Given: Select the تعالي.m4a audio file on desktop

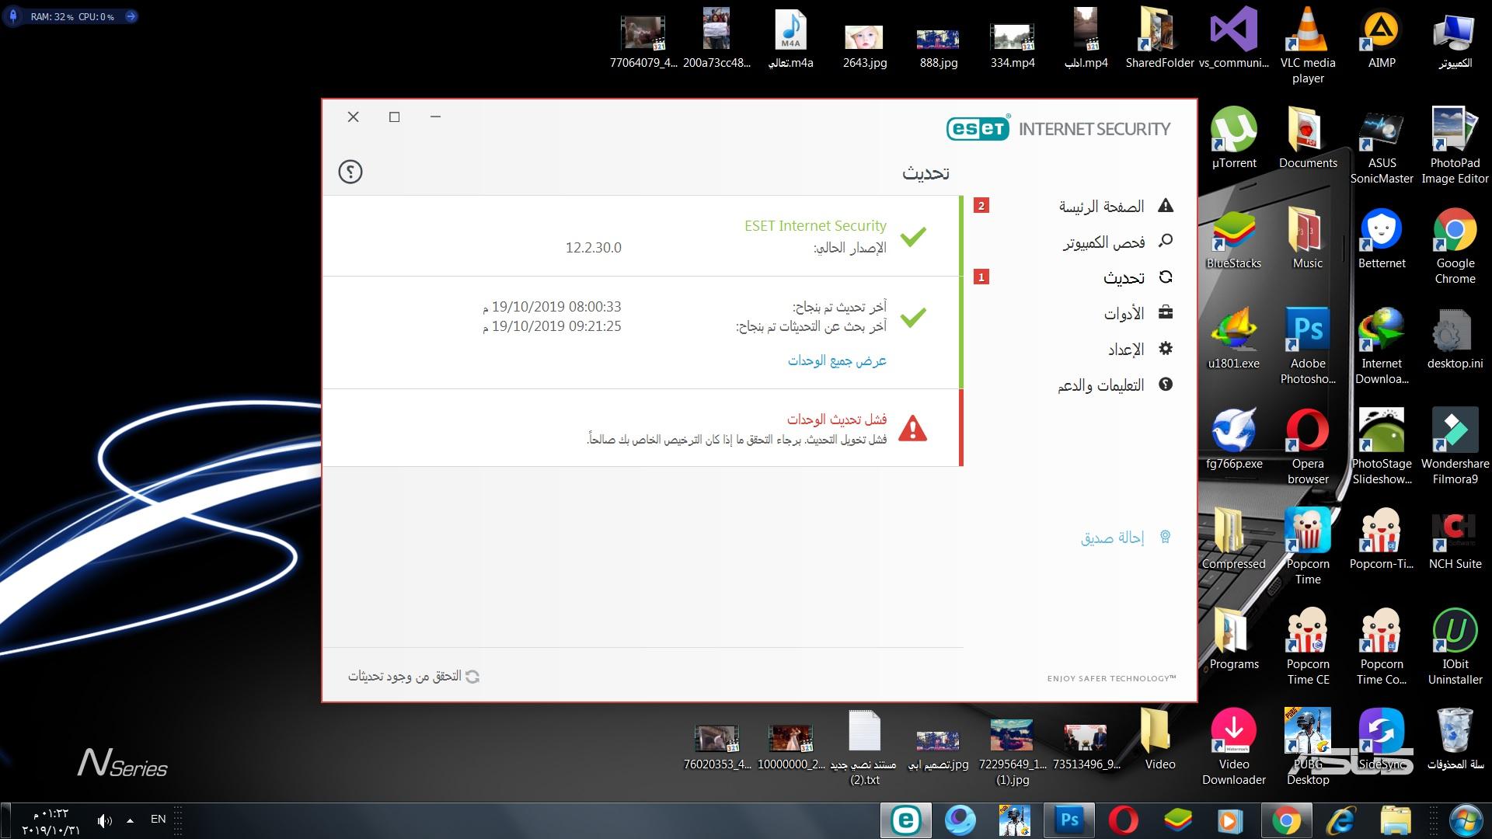Looking at the screenshot, I should click(790, 37).
